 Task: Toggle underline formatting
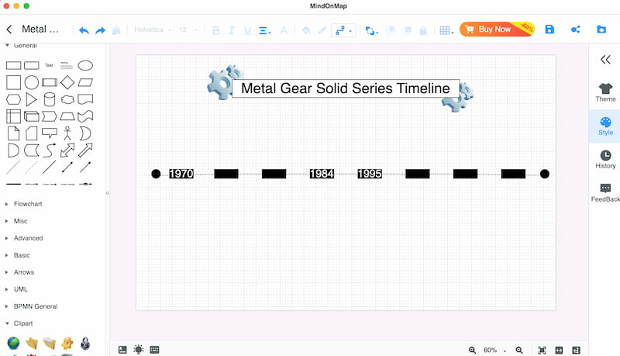point(247,30)
